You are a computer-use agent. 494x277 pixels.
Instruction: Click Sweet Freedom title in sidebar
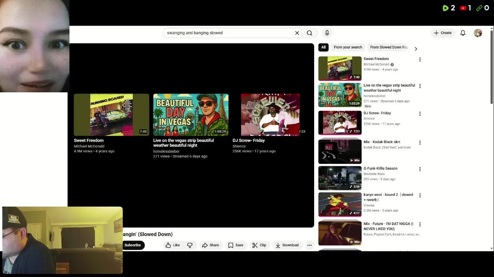tap(376, 59)
